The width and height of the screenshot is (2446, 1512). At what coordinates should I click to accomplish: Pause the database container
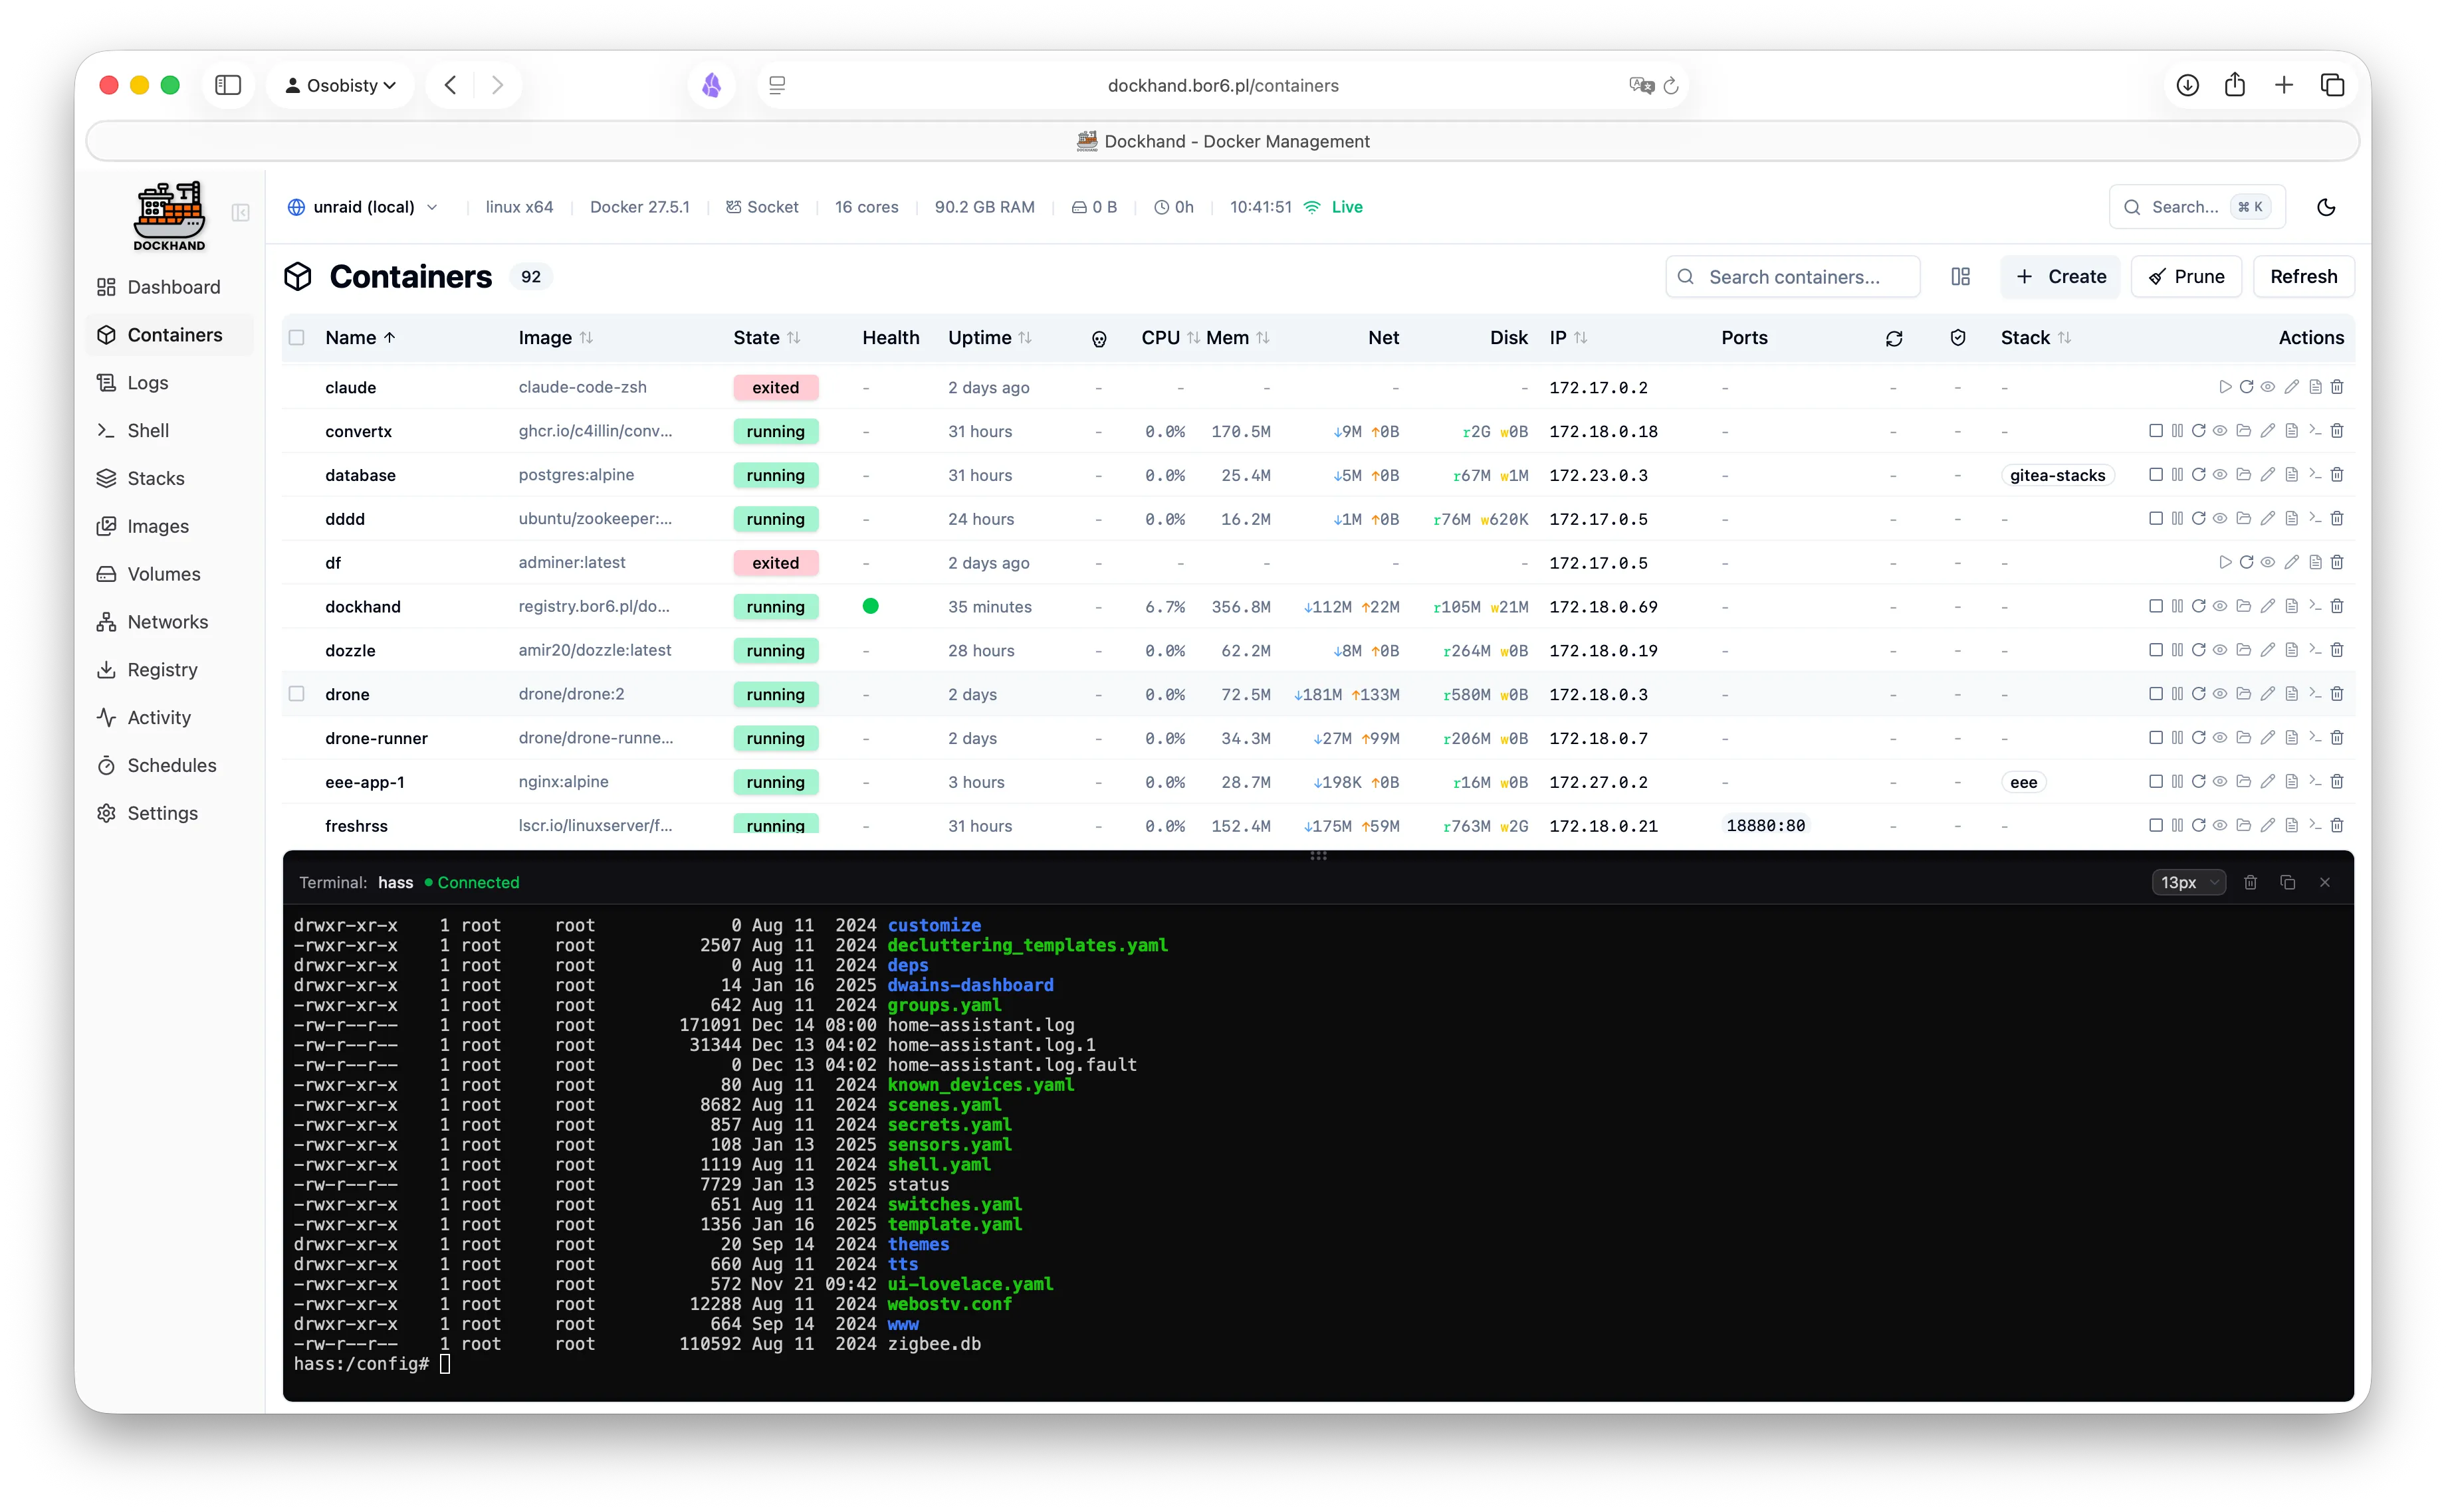pos(2179,475)
